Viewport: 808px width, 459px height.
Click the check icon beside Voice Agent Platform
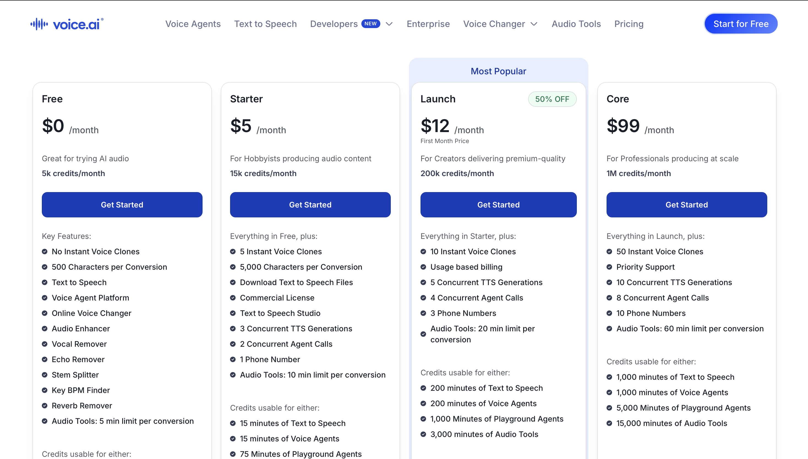pyautogui.click(x=45, y=298)
